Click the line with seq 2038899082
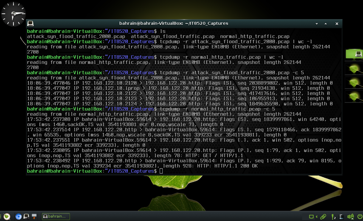This screenshot has height=221, width=363. (180, 83)
